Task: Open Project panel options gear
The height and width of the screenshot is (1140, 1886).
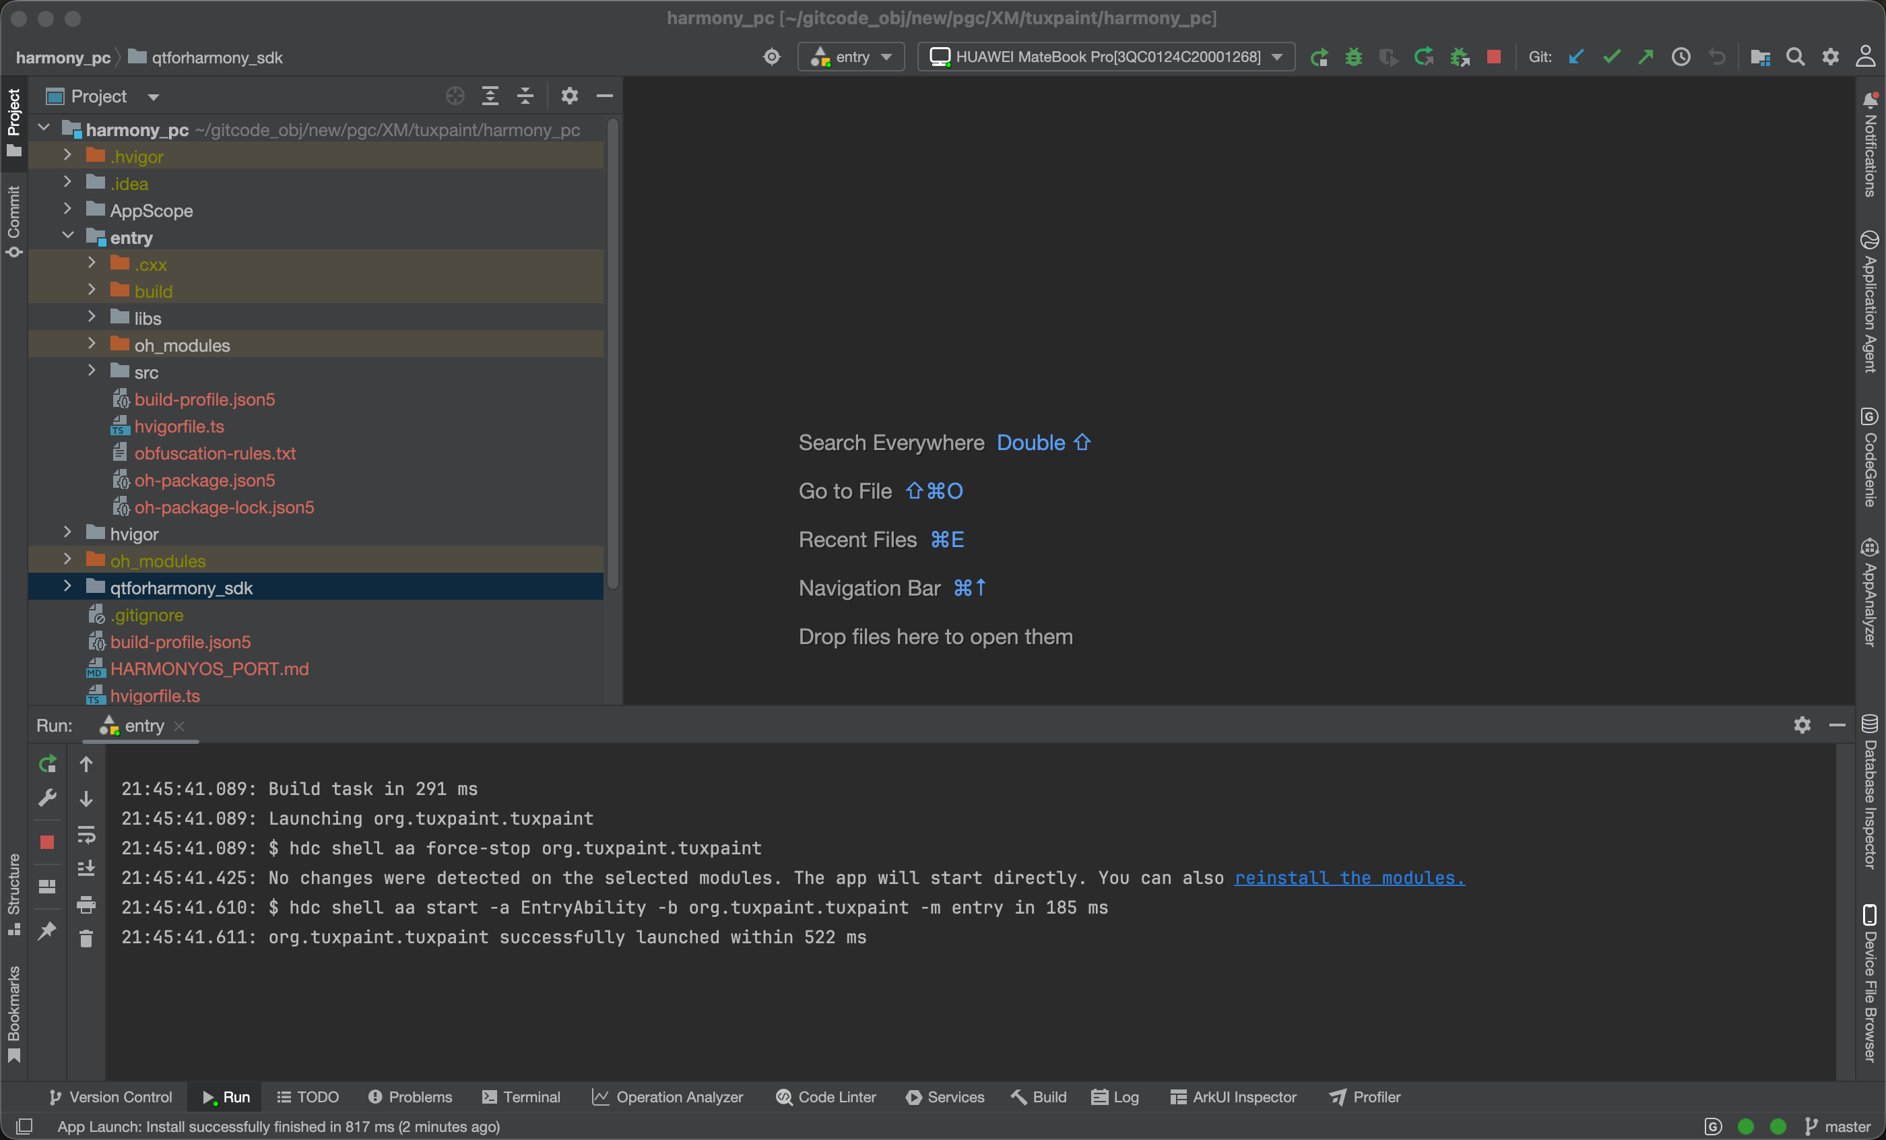Action: [568, 96]
